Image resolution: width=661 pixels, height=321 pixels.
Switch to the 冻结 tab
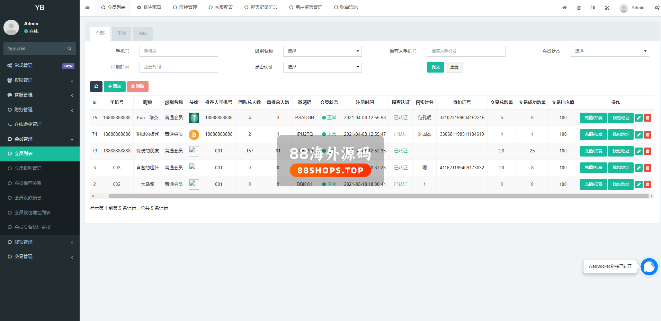click(143, 34)
